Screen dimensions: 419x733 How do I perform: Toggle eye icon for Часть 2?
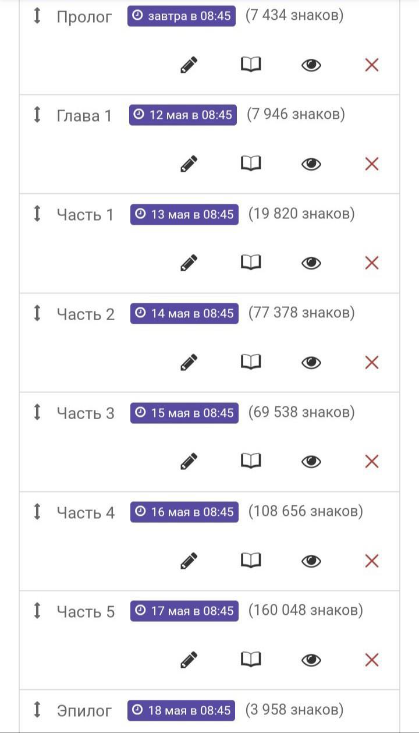coord(311,362)
